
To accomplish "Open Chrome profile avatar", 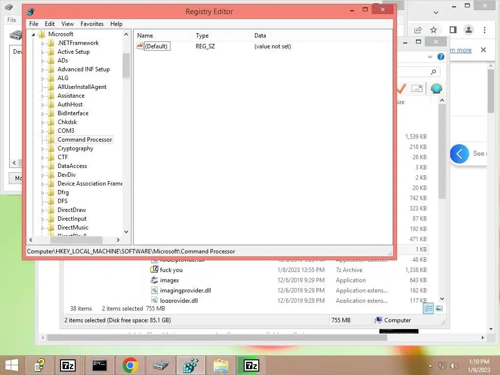I will point(469,30).
